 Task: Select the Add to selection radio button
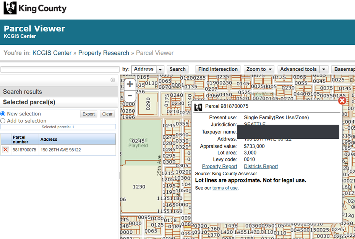tap(3, 121)
